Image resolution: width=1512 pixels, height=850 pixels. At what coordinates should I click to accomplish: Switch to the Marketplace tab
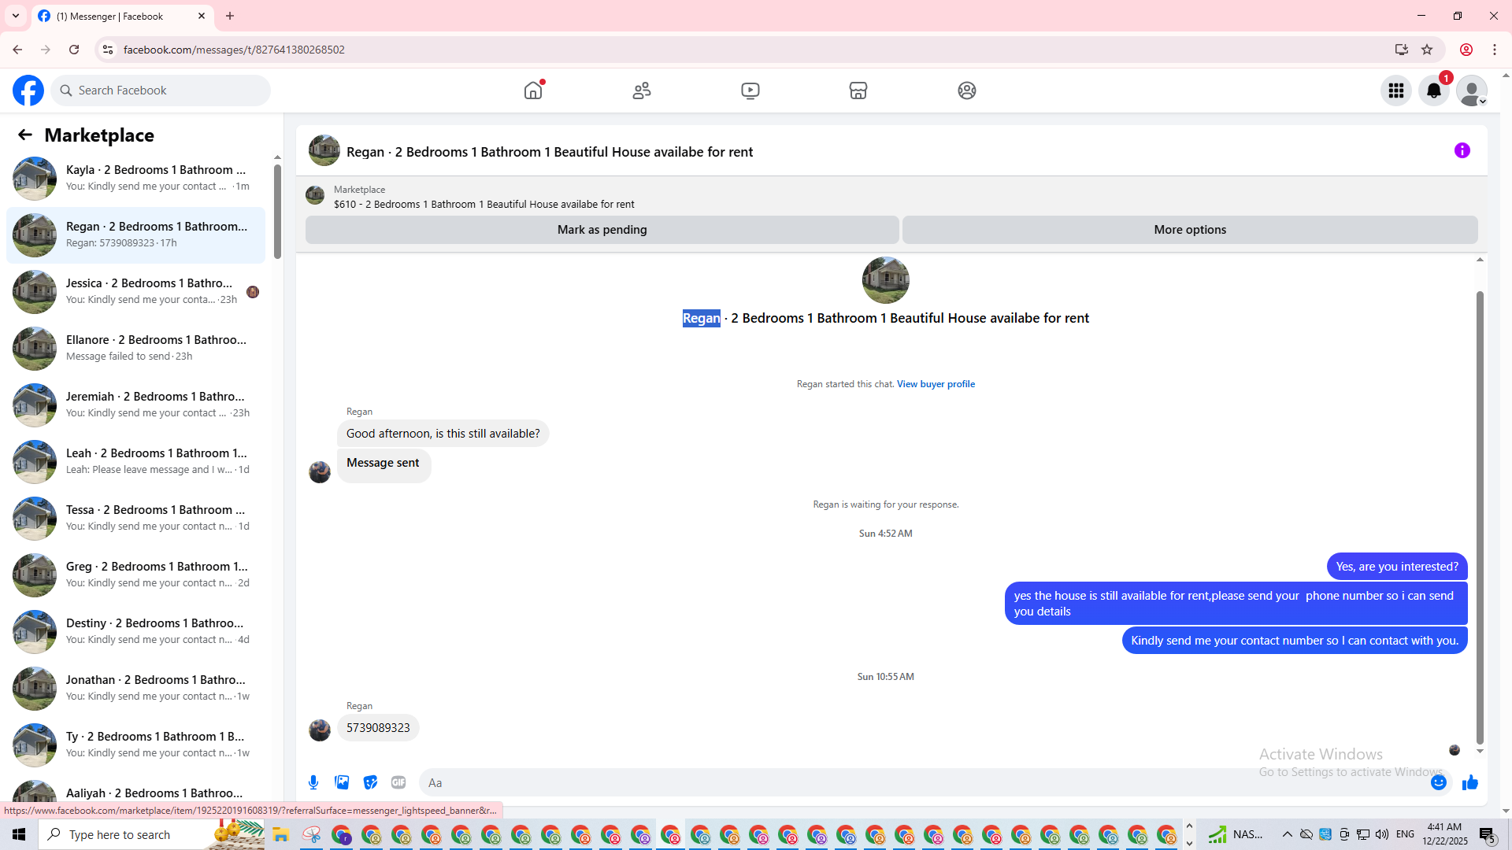pos(858,91)
